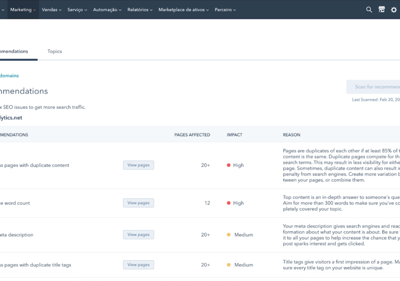Screen dimensions: 400x281
Task: Click 20+ value in duplicate content row
Action: point(205,165)
